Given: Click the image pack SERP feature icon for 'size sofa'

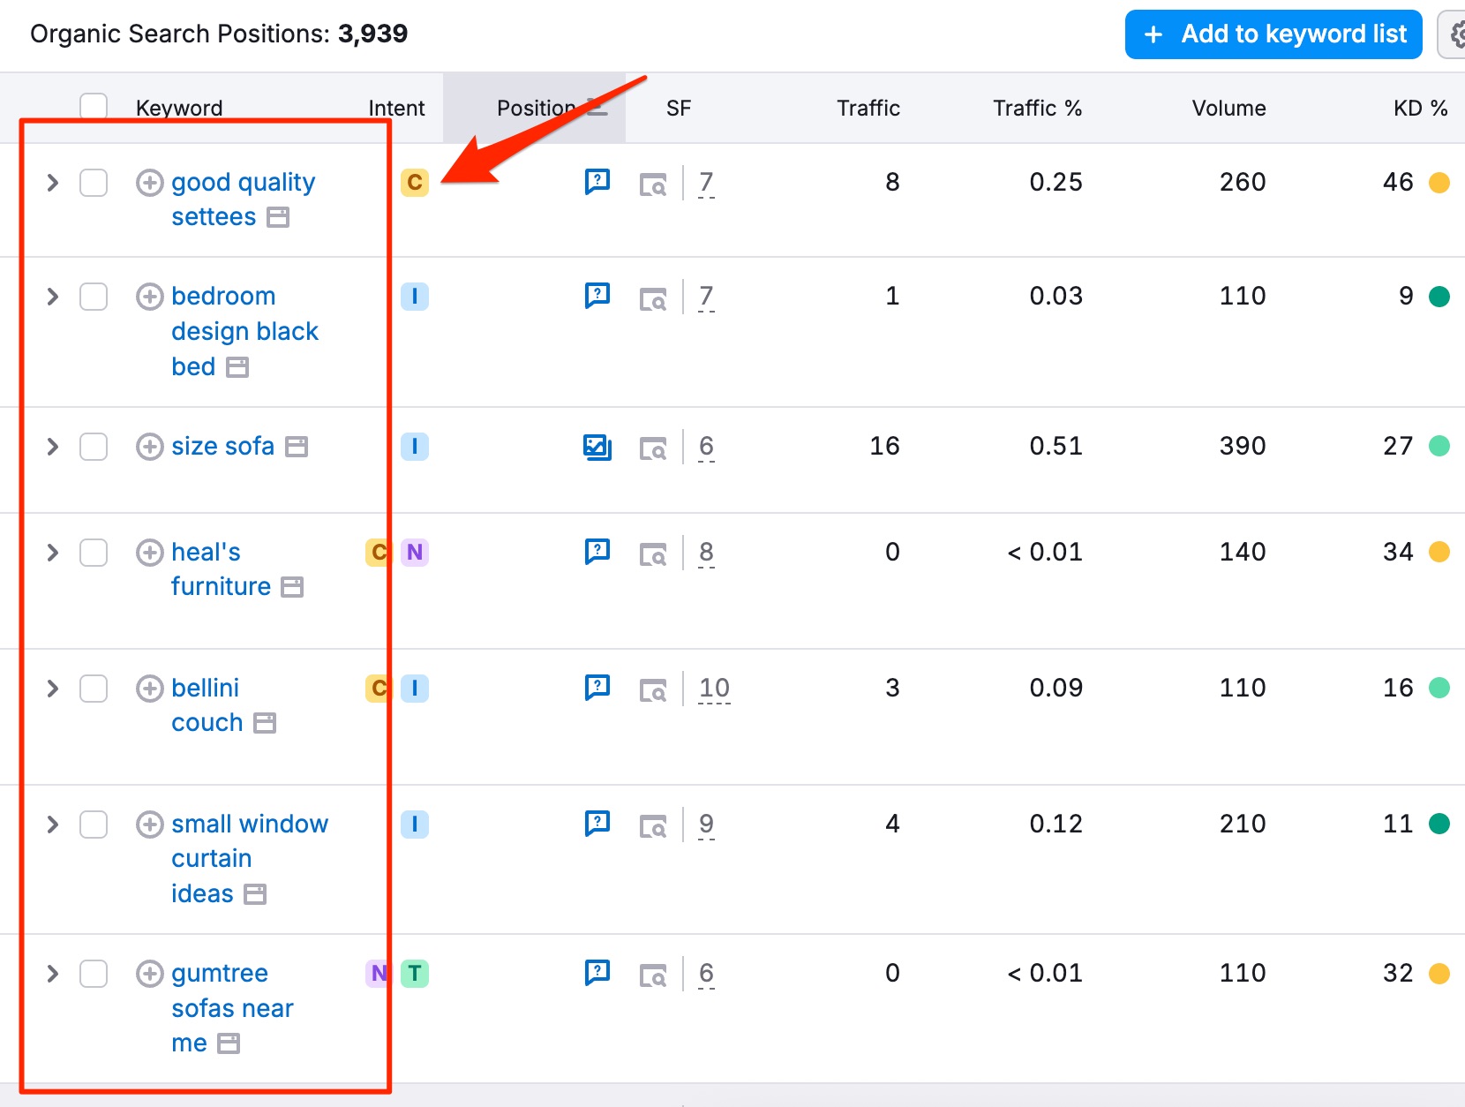Looking at the screenshot, I should click(x=597, y=448).
